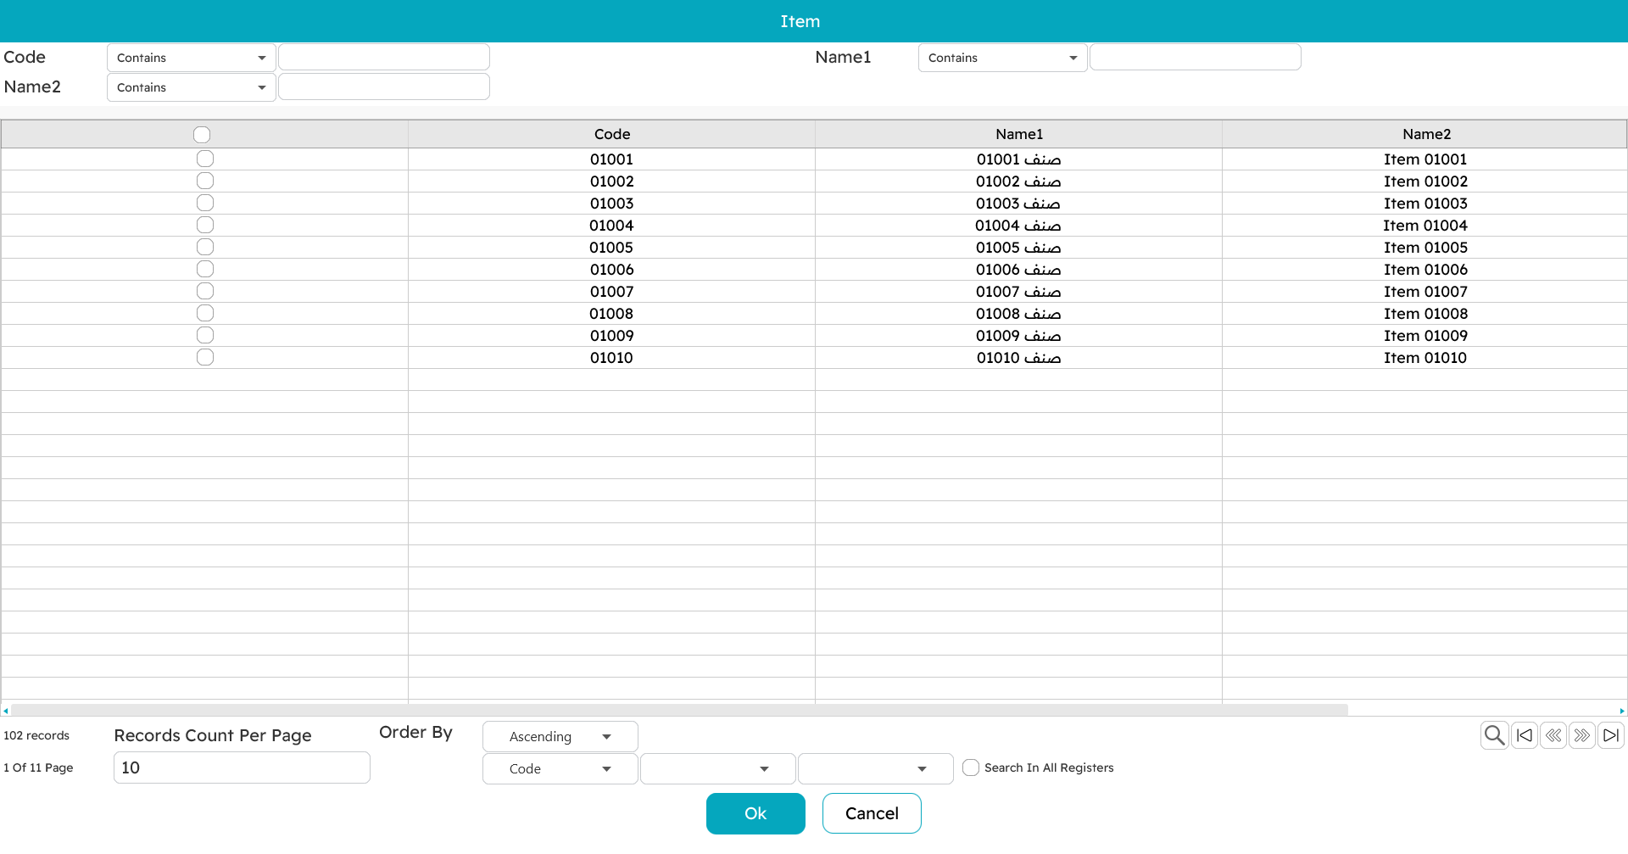Click left arrow of horizontal scrollbar
Viewport: 1628px width, 854px height.
(6, 711)
